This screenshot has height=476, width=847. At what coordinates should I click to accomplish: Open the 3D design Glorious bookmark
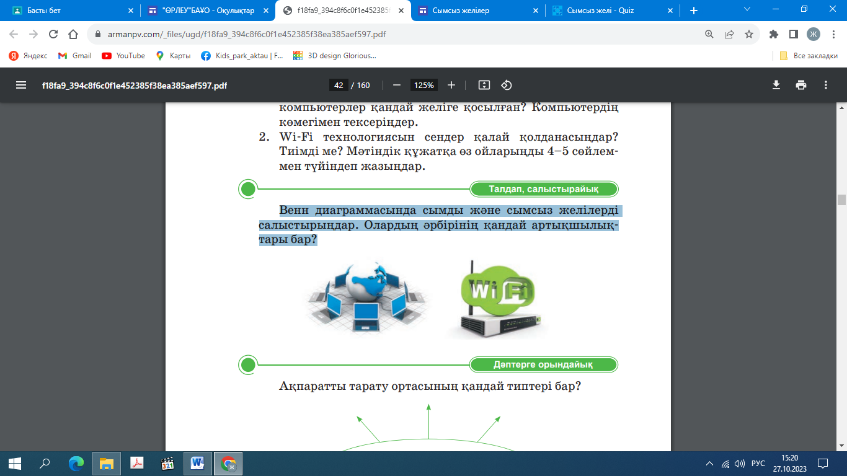click(x=334, y=56)
